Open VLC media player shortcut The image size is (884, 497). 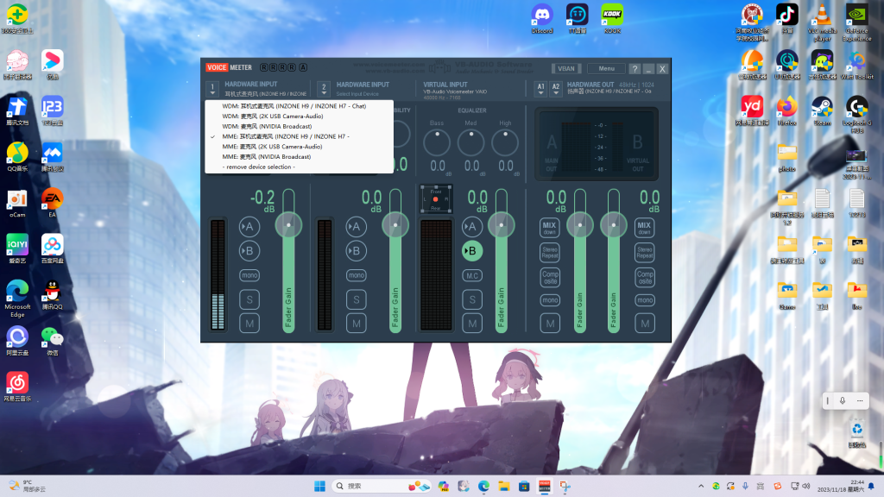tap(822, 22)
